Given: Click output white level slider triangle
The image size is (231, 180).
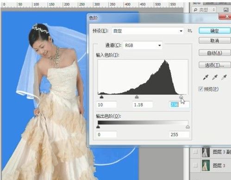Looking at the screenshot, I should (x=187, y=127).
